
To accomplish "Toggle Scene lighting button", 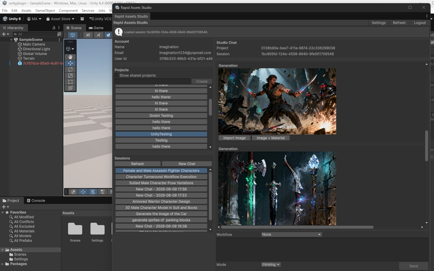I will [98, 35].
